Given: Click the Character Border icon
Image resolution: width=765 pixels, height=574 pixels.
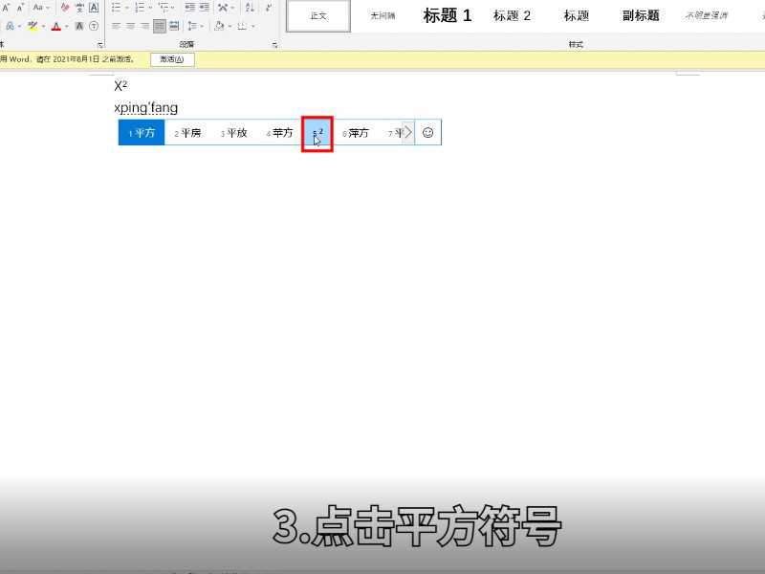Looking at the screenshot, I should coord(93,8).
